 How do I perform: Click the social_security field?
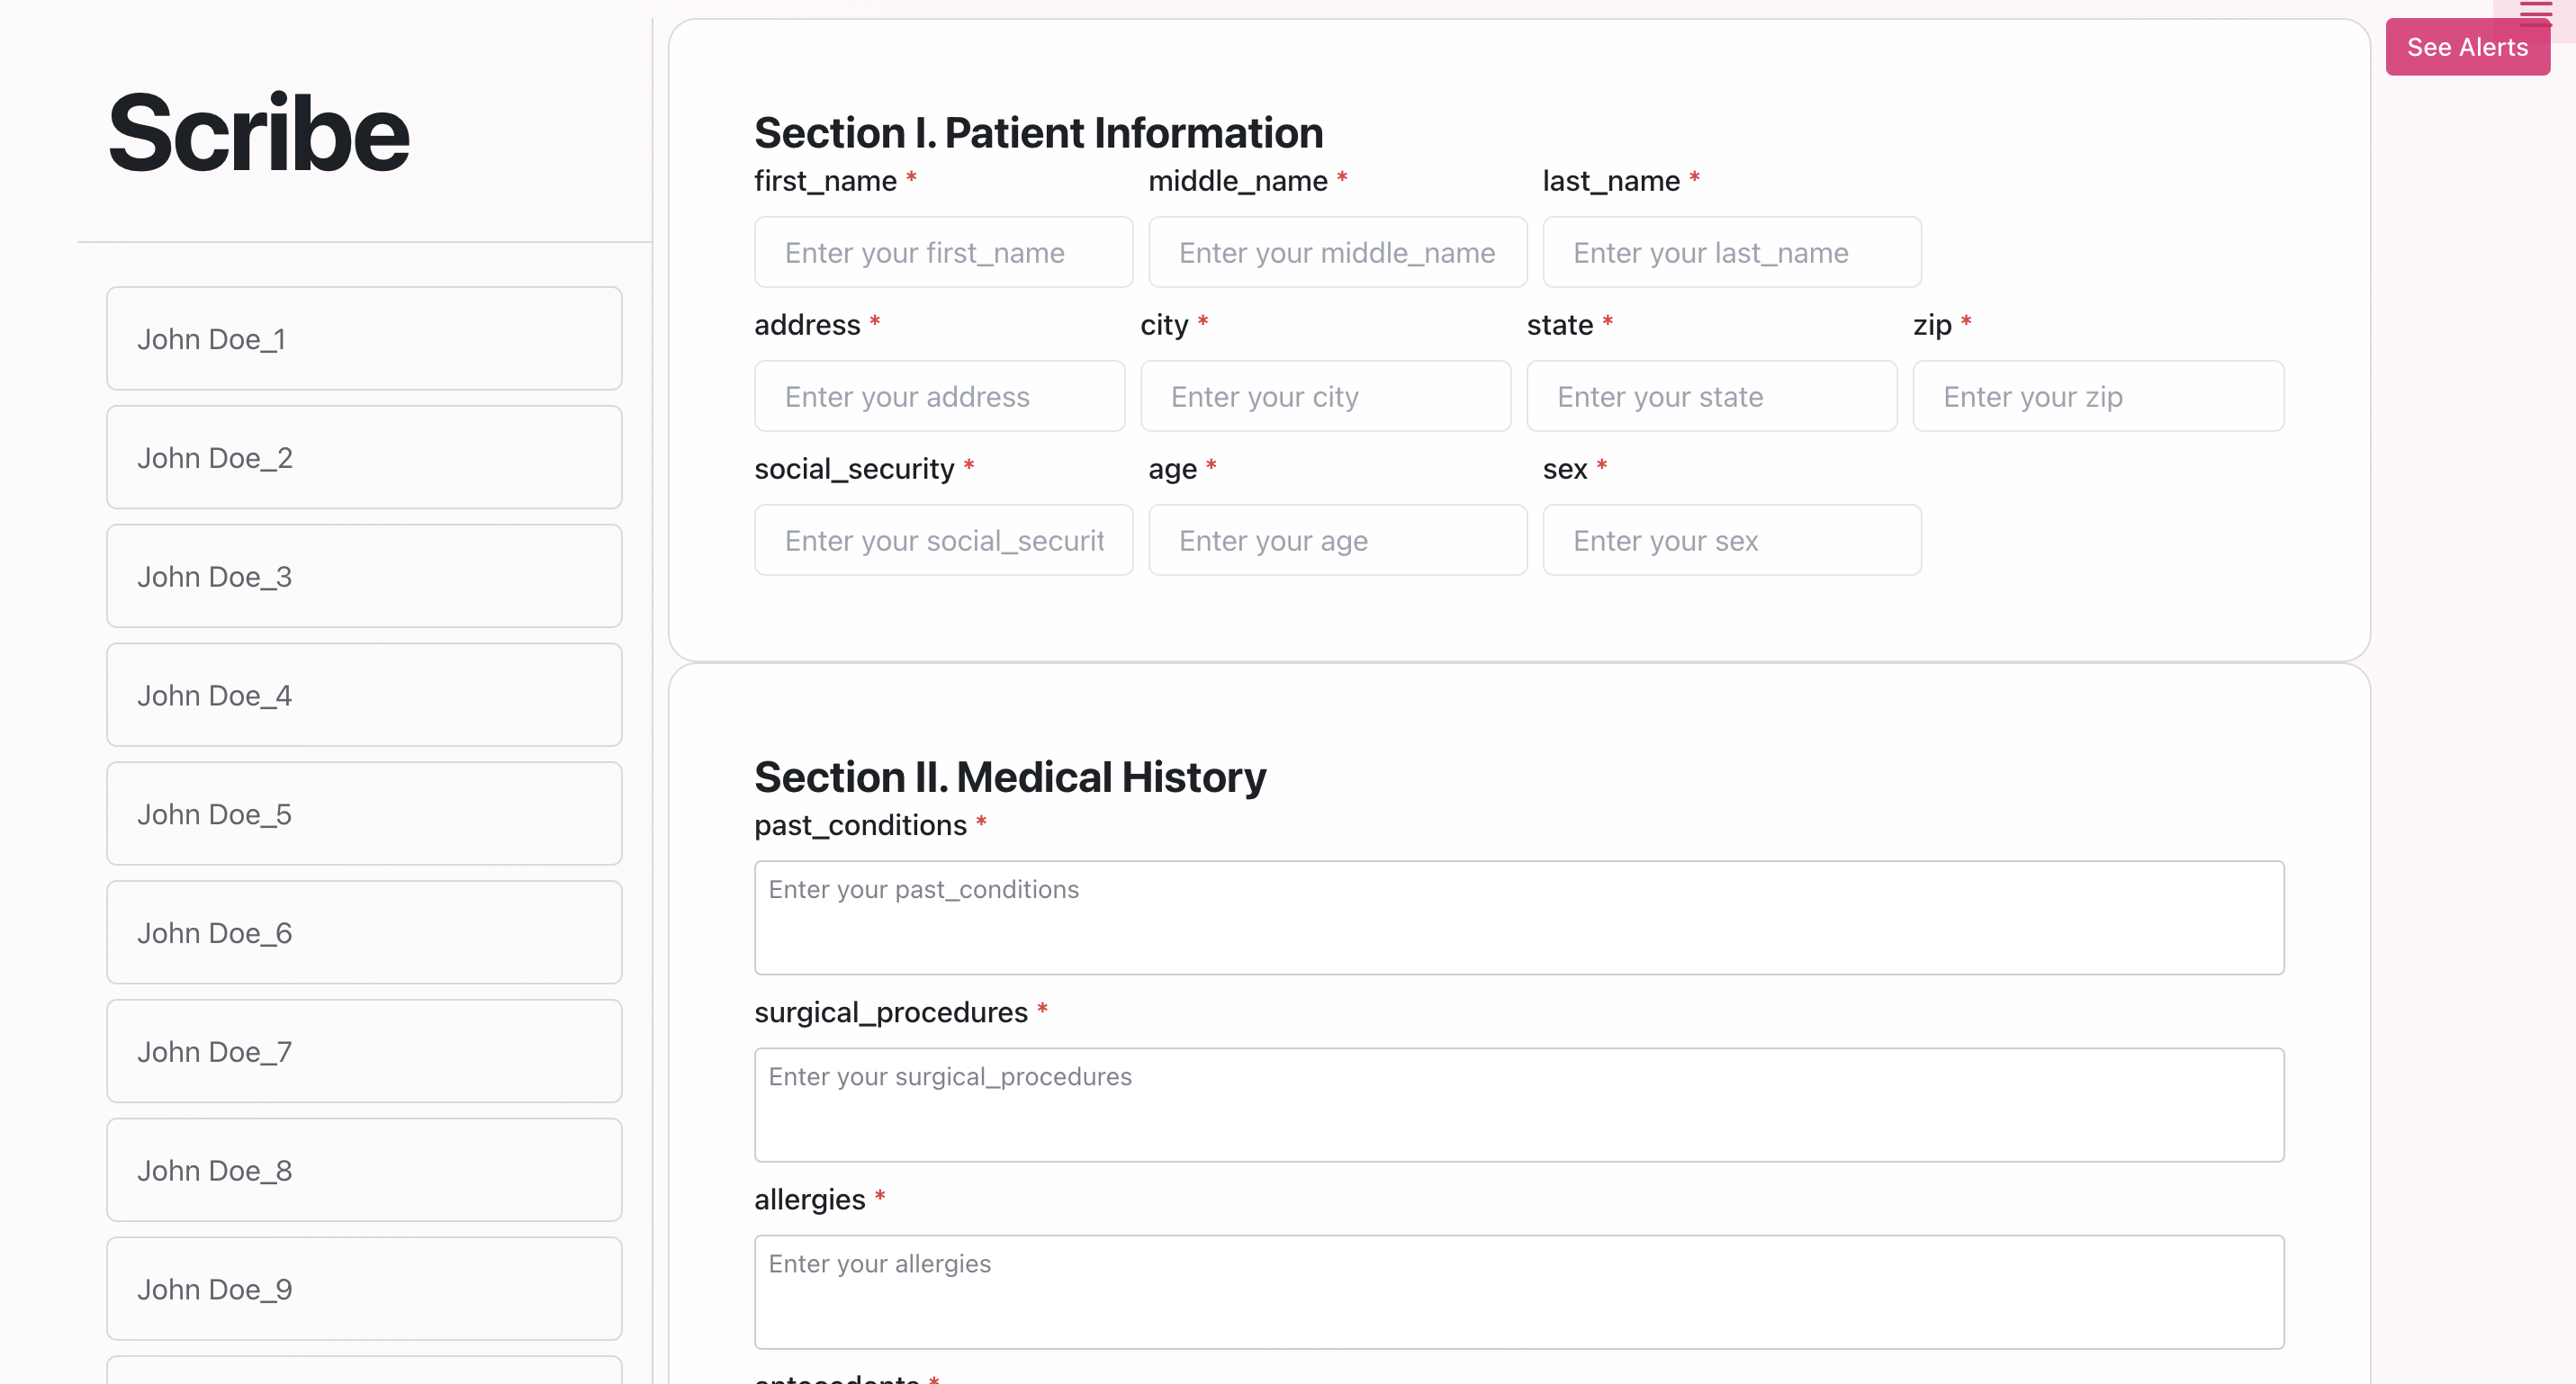pyautogui.click(x=943, y=541)
